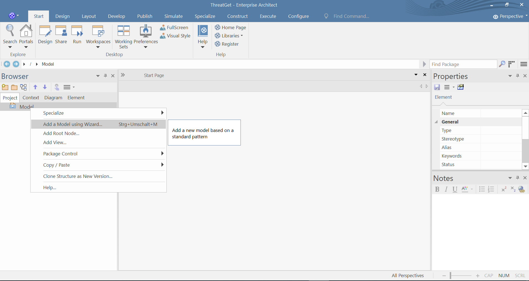Screen dimensions: 529x281
Task: Click the Bold icon in Notes
Action: click(x=437, y=189)
